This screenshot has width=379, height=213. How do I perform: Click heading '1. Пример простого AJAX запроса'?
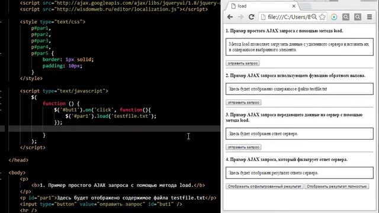[x=284, y=31]
